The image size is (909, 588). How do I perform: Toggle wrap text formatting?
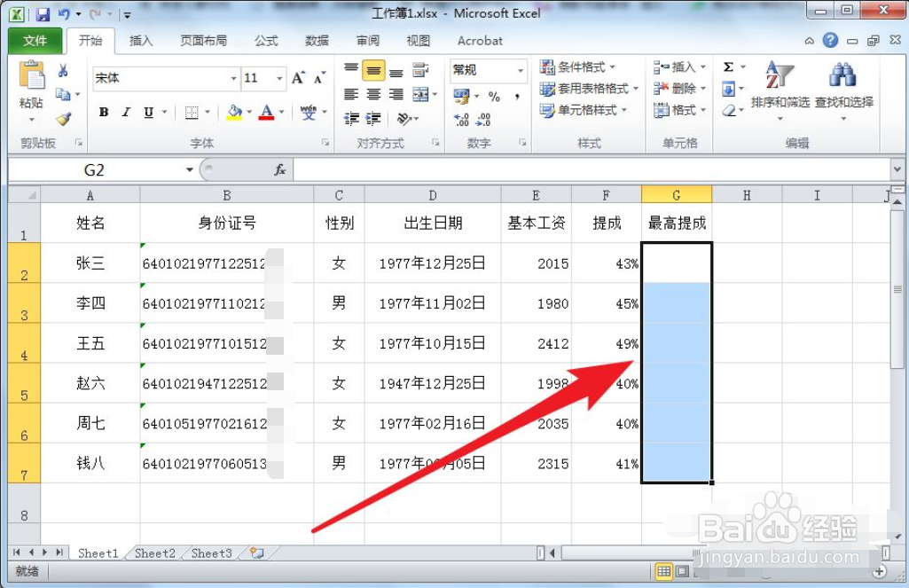coord(419,69)
